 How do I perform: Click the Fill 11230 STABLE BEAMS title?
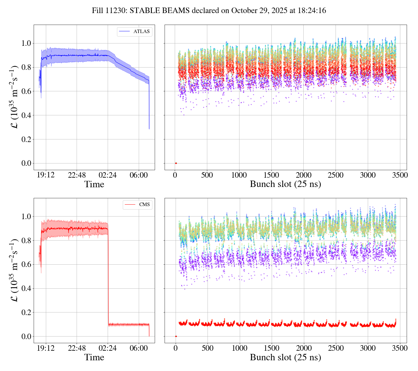tap(209, 11)
